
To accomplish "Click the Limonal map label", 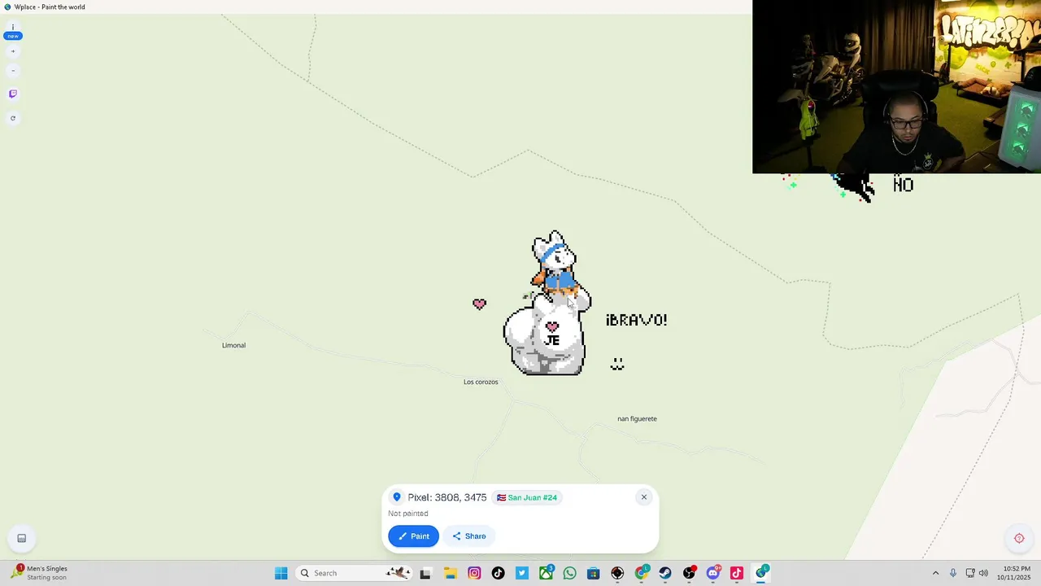I will (x=233, y=345).
